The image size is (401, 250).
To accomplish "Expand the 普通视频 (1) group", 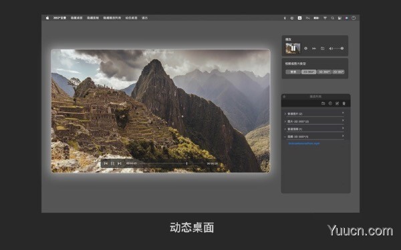I will point(285,129).
